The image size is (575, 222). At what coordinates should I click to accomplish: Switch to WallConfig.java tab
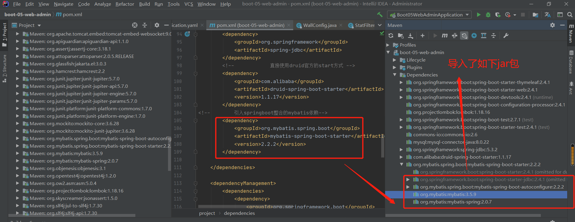pos(320,25)
